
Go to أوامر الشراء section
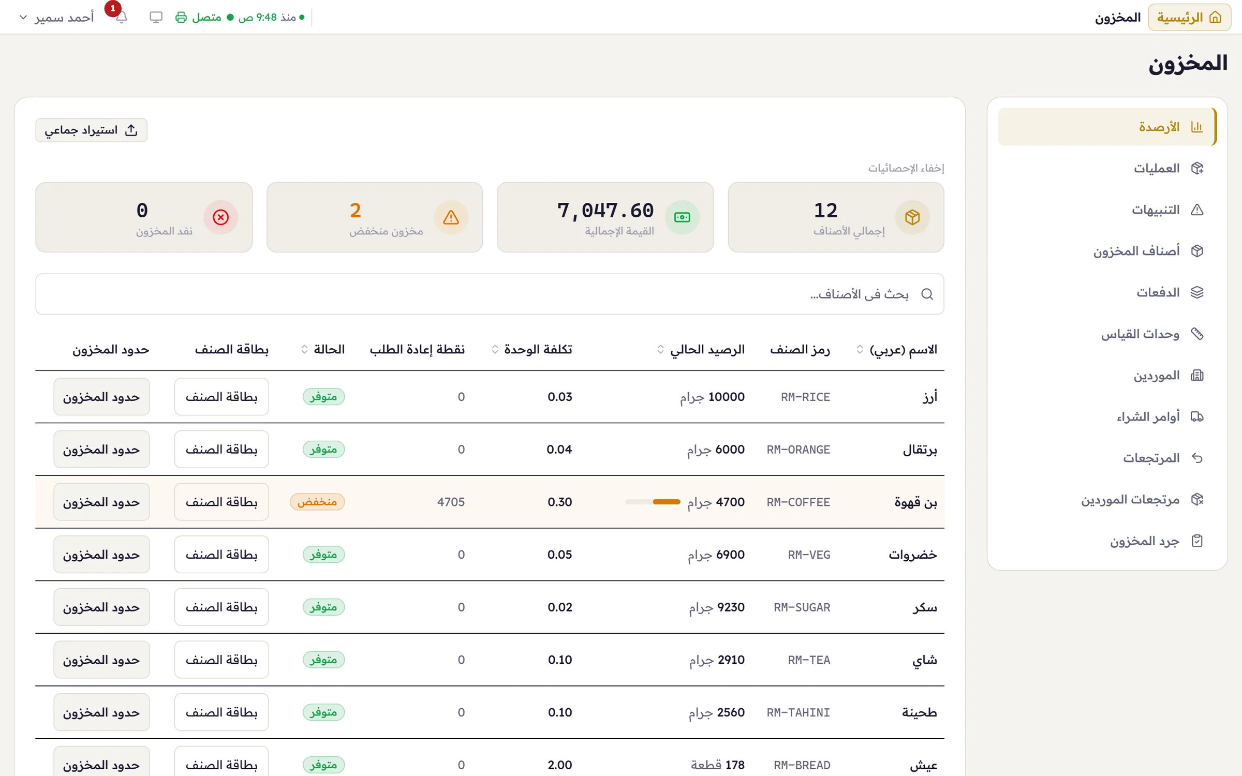pyautogui.click(x=1107, y=416)
